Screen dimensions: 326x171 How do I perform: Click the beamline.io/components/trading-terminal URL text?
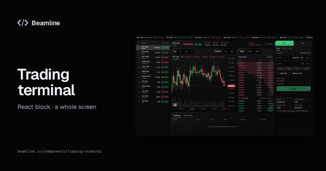click(60, 151)
